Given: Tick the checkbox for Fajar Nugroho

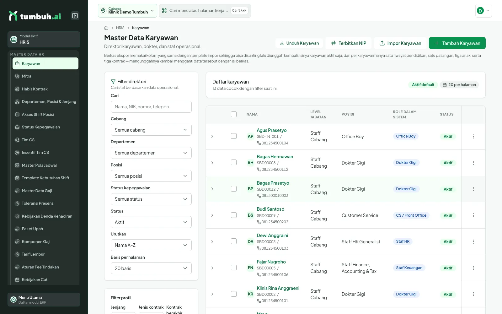Looking at the screenshot, I should [234, 268].
